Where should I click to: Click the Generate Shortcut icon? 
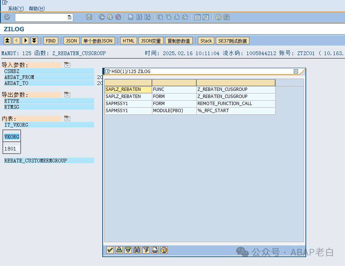[x=206, y=17]
